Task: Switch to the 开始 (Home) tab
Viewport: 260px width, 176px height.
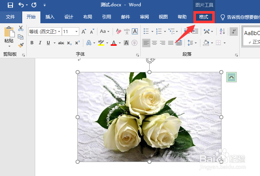Action: coord(31,17)
